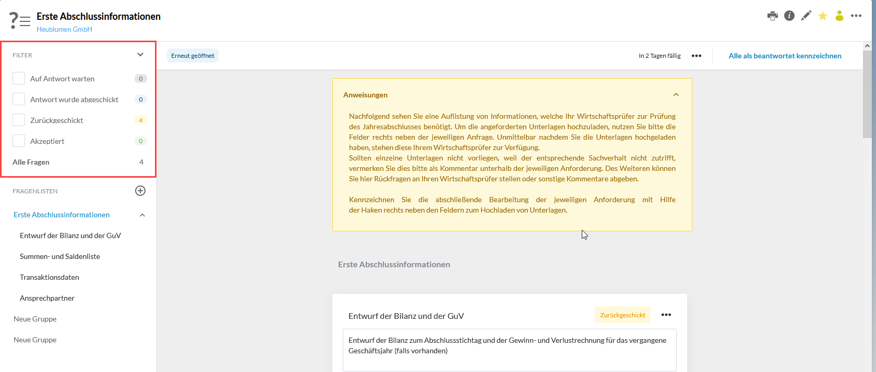
Task: Click the In 2 Tagen fällig label
Action: pos(659,56)
